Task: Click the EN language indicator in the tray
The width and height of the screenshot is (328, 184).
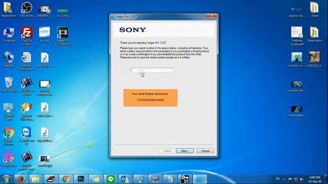Action: point(278,178)
